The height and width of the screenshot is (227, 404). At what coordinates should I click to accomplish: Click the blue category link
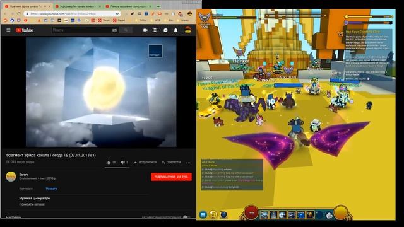pyautogui.click(x=51, y=189)
